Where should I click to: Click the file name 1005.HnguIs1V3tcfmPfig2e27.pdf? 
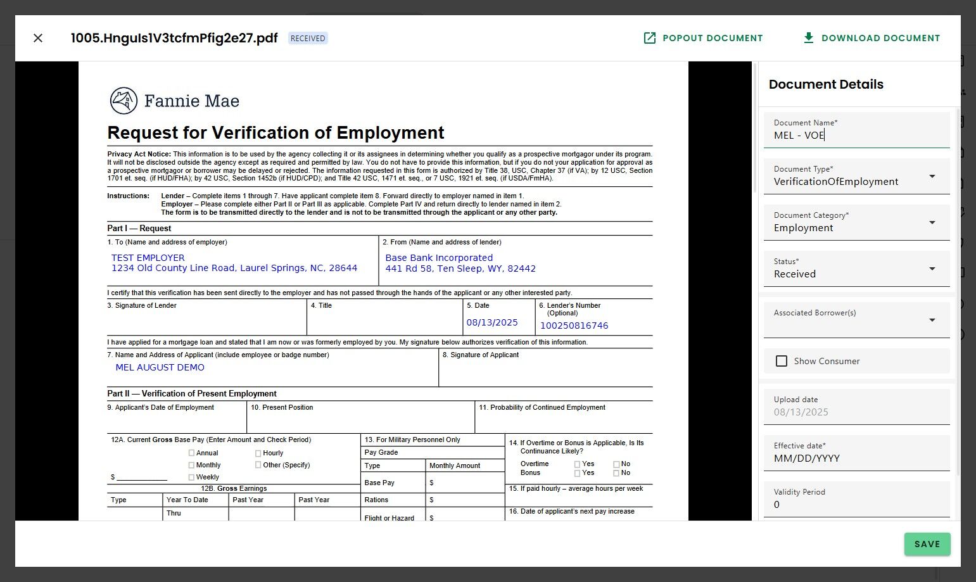174,38
